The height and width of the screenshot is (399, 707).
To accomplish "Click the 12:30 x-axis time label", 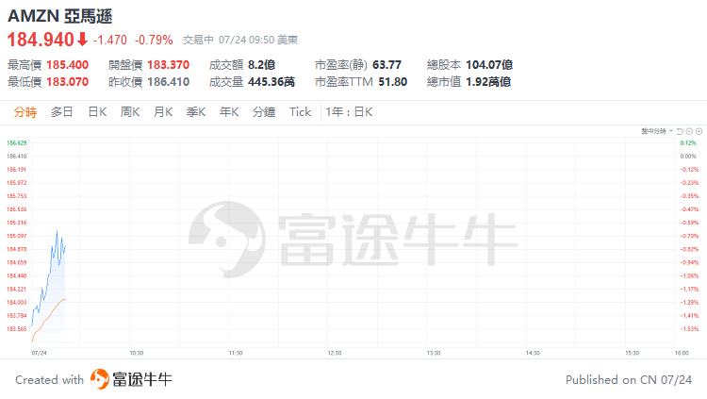I will click(x=335, y=353).
